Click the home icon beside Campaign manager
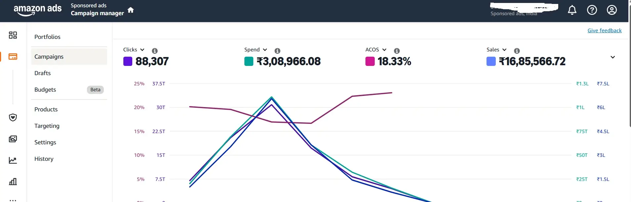631x202 pixels. (131, 10)
